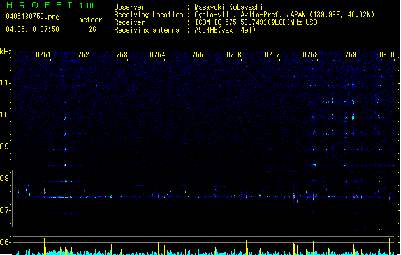This screenshot has height=255, width=401.
Task: Click the 0758 time marker
Action: [x=310, y=55]
